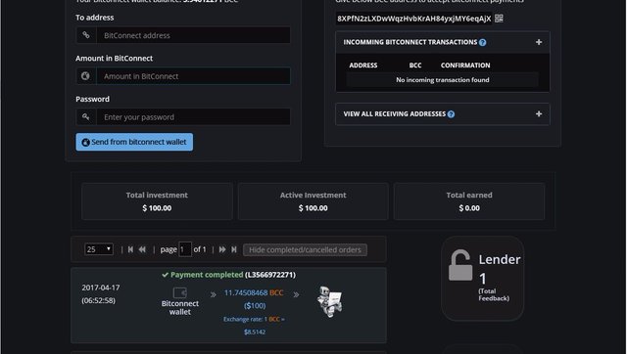Click the ADDRESS column header
Viewport: 627px width, 354px height.
[x=363, y=66]
